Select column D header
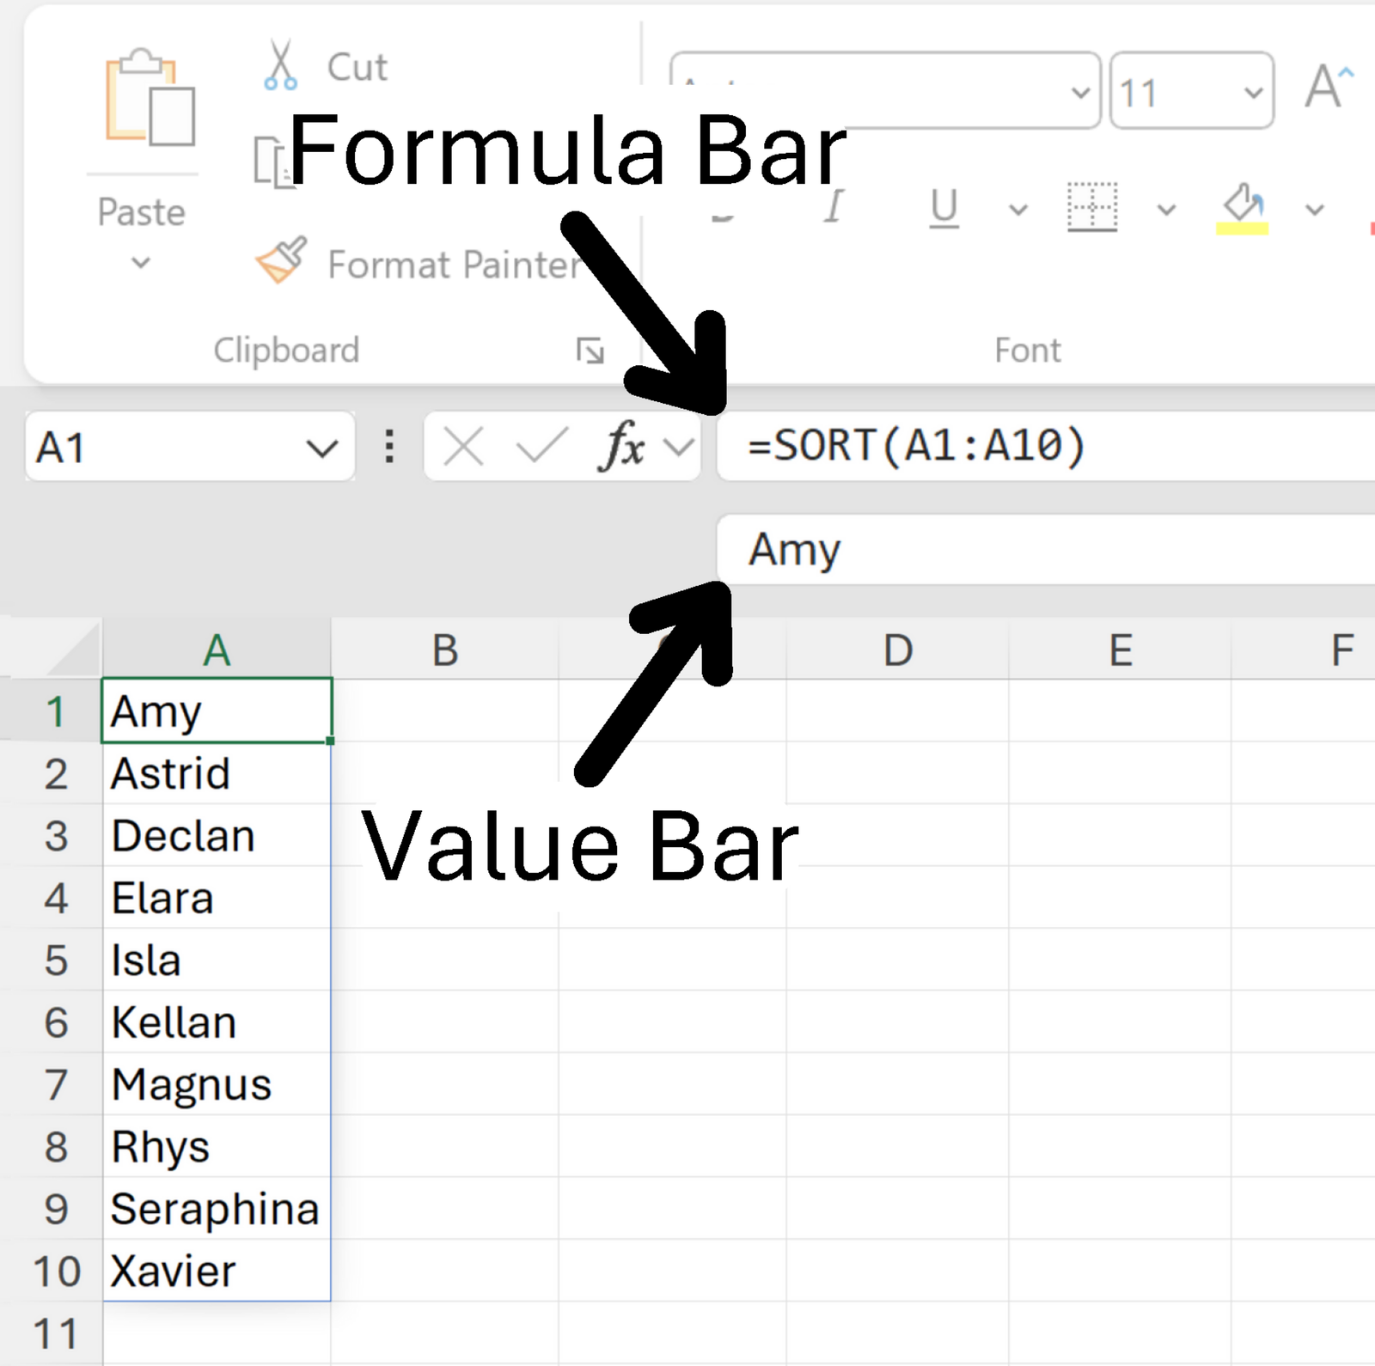This screenshot has height=1366, width=1375. [897, 650]
